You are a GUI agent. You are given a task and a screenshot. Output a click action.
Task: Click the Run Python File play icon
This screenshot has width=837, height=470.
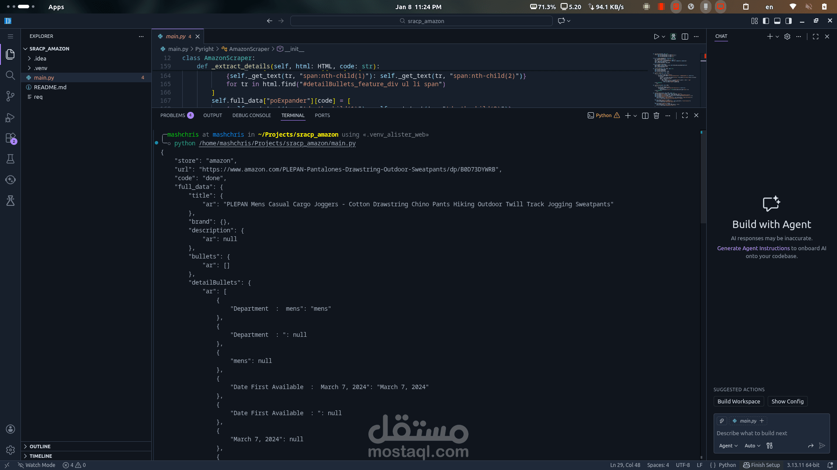click(x=656, y=37)
